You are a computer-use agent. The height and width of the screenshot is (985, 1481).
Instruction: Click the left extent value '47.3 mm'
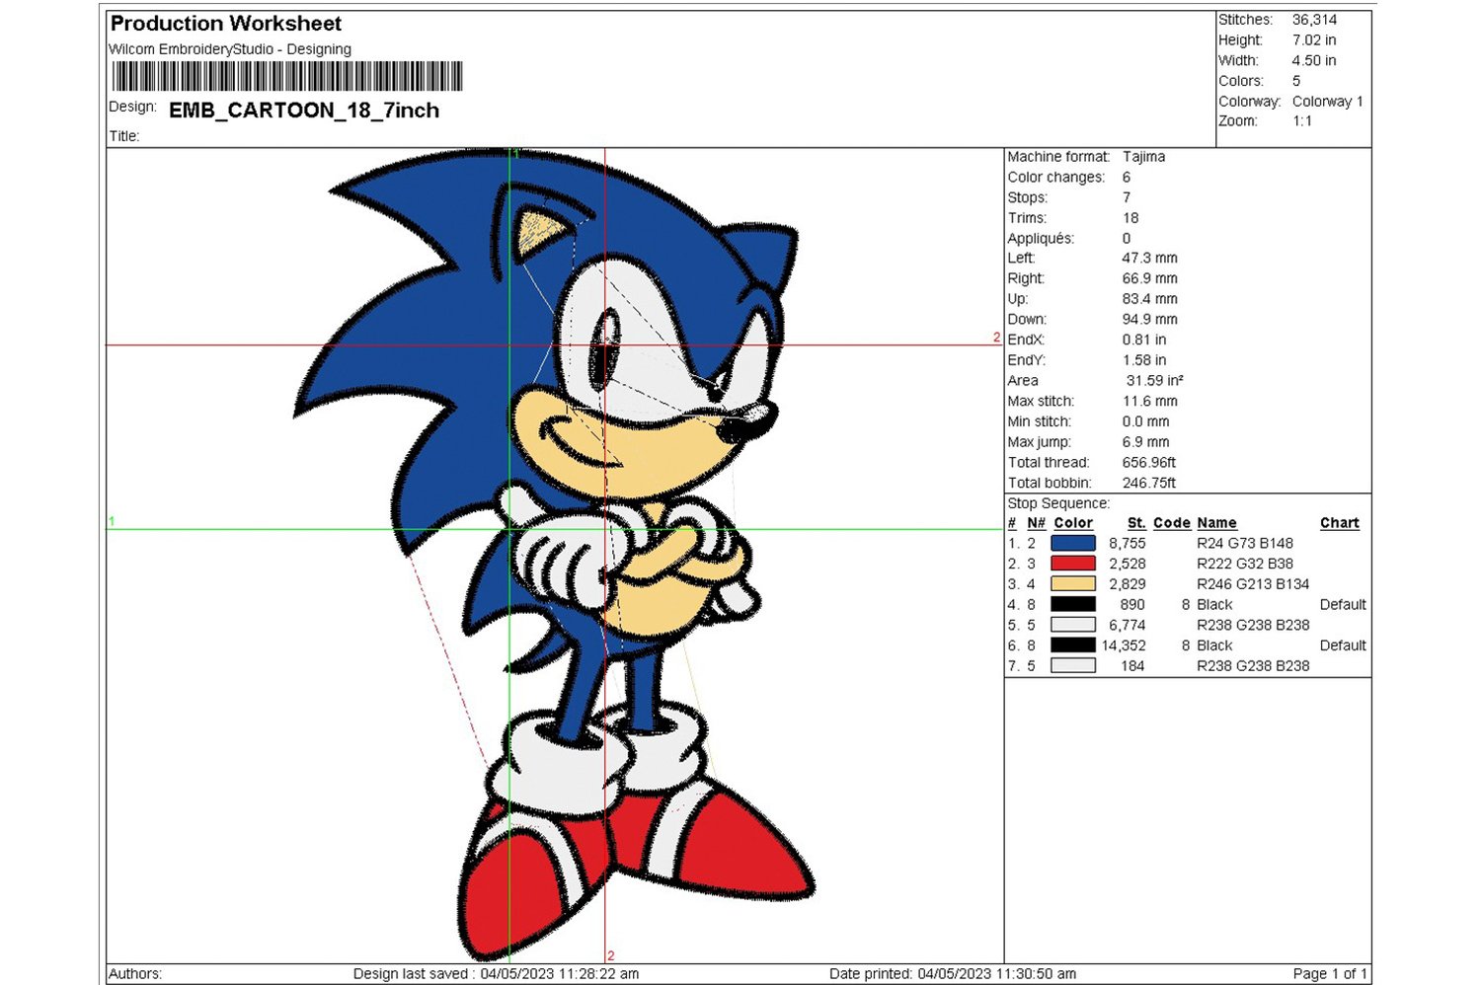pyautogui.click(x=1149, y=259)
